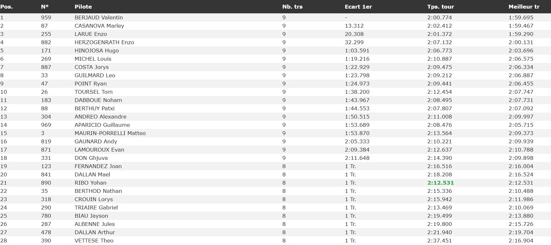
Task: Click pilot MAURIN-PORRELLI Matteo
Action: point(110,133)
